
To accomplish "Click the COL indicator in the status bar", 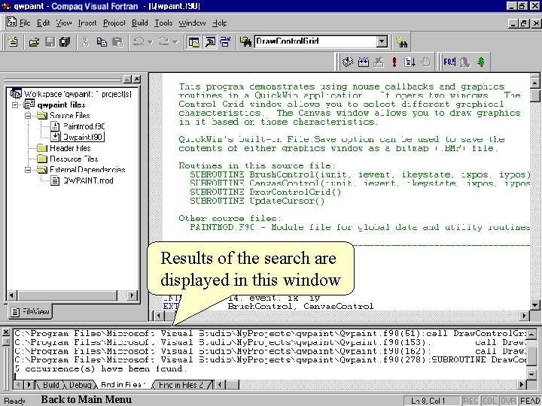I will [489, 401].
